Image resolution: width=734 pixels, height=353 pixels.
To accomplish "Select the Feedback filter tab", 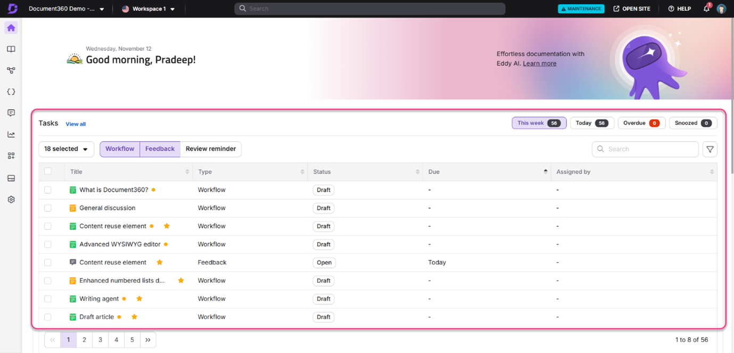I will pos(160,149).
